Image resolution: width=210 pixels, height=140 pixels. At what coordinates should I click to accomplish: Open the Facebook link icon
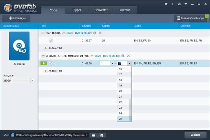point(173,4)
